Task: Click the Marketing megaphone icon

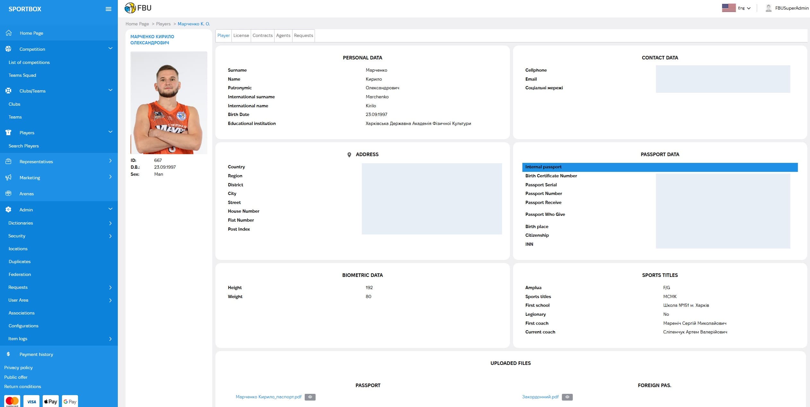Action: 8,177
